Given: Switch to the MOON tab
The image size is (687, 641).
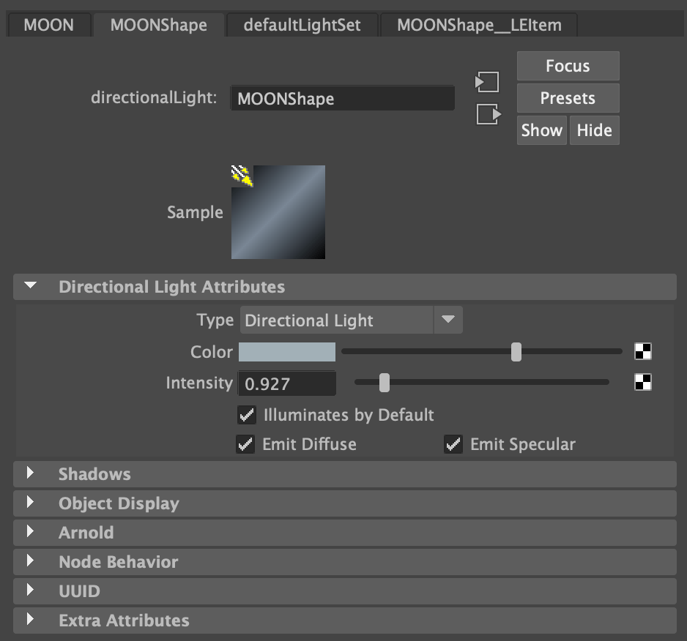Looking at the screenshot, I should click(x=48, y=25).
